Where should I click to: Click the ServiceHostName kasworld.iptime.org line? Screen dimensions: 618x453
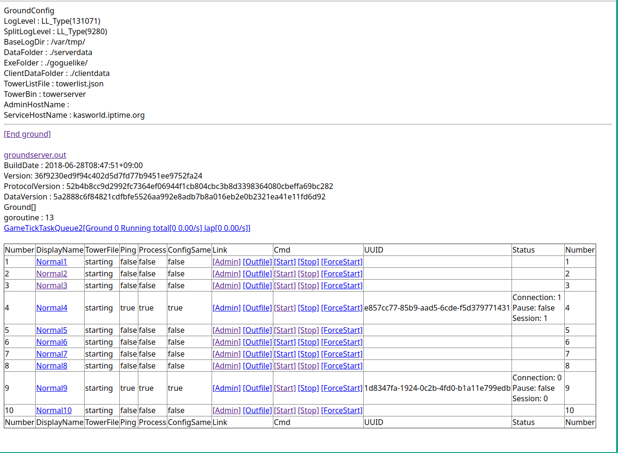[74, 115]
